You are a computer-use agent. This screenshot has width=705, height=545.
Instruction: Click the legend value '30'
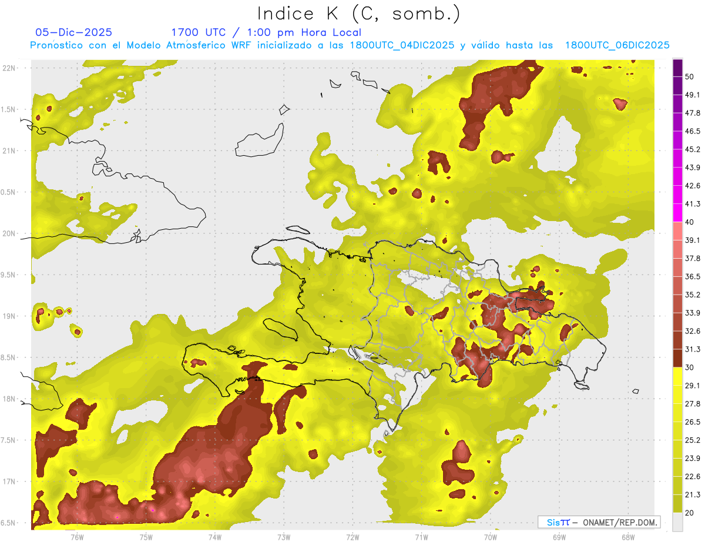point(690,367)
